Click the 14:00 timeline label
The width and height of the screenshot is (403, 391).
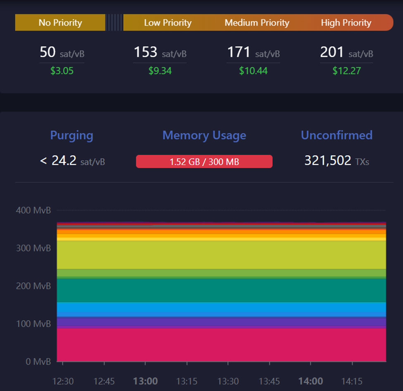tap(310, 381)
